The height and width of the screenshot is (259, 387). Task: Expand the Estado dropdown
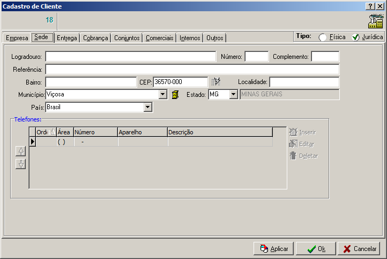point(233,95)
